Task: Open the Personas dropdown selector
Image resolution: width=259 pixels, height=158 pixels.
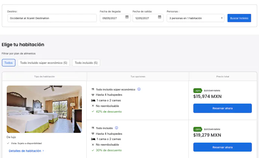Action: click(x=196, y=18)
